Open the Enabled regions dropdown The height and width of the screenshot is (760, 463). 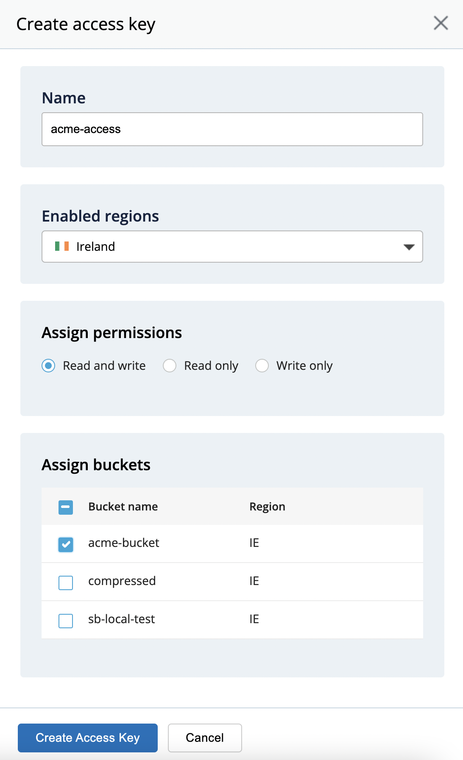(232, 247)
